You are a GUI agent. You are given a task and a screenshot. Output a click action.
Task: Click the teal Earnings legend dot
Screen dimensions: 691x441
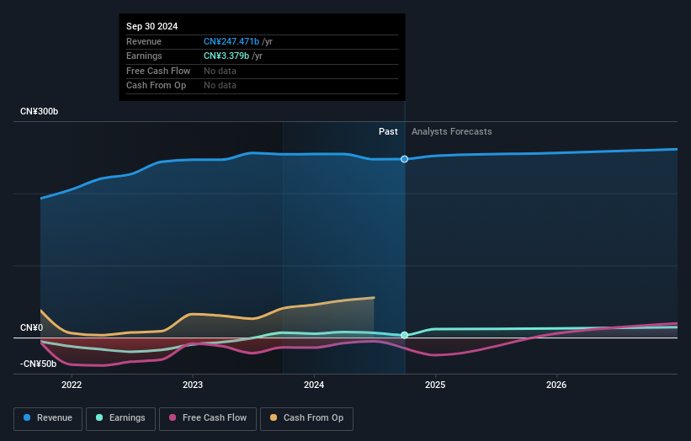point(99,417)
